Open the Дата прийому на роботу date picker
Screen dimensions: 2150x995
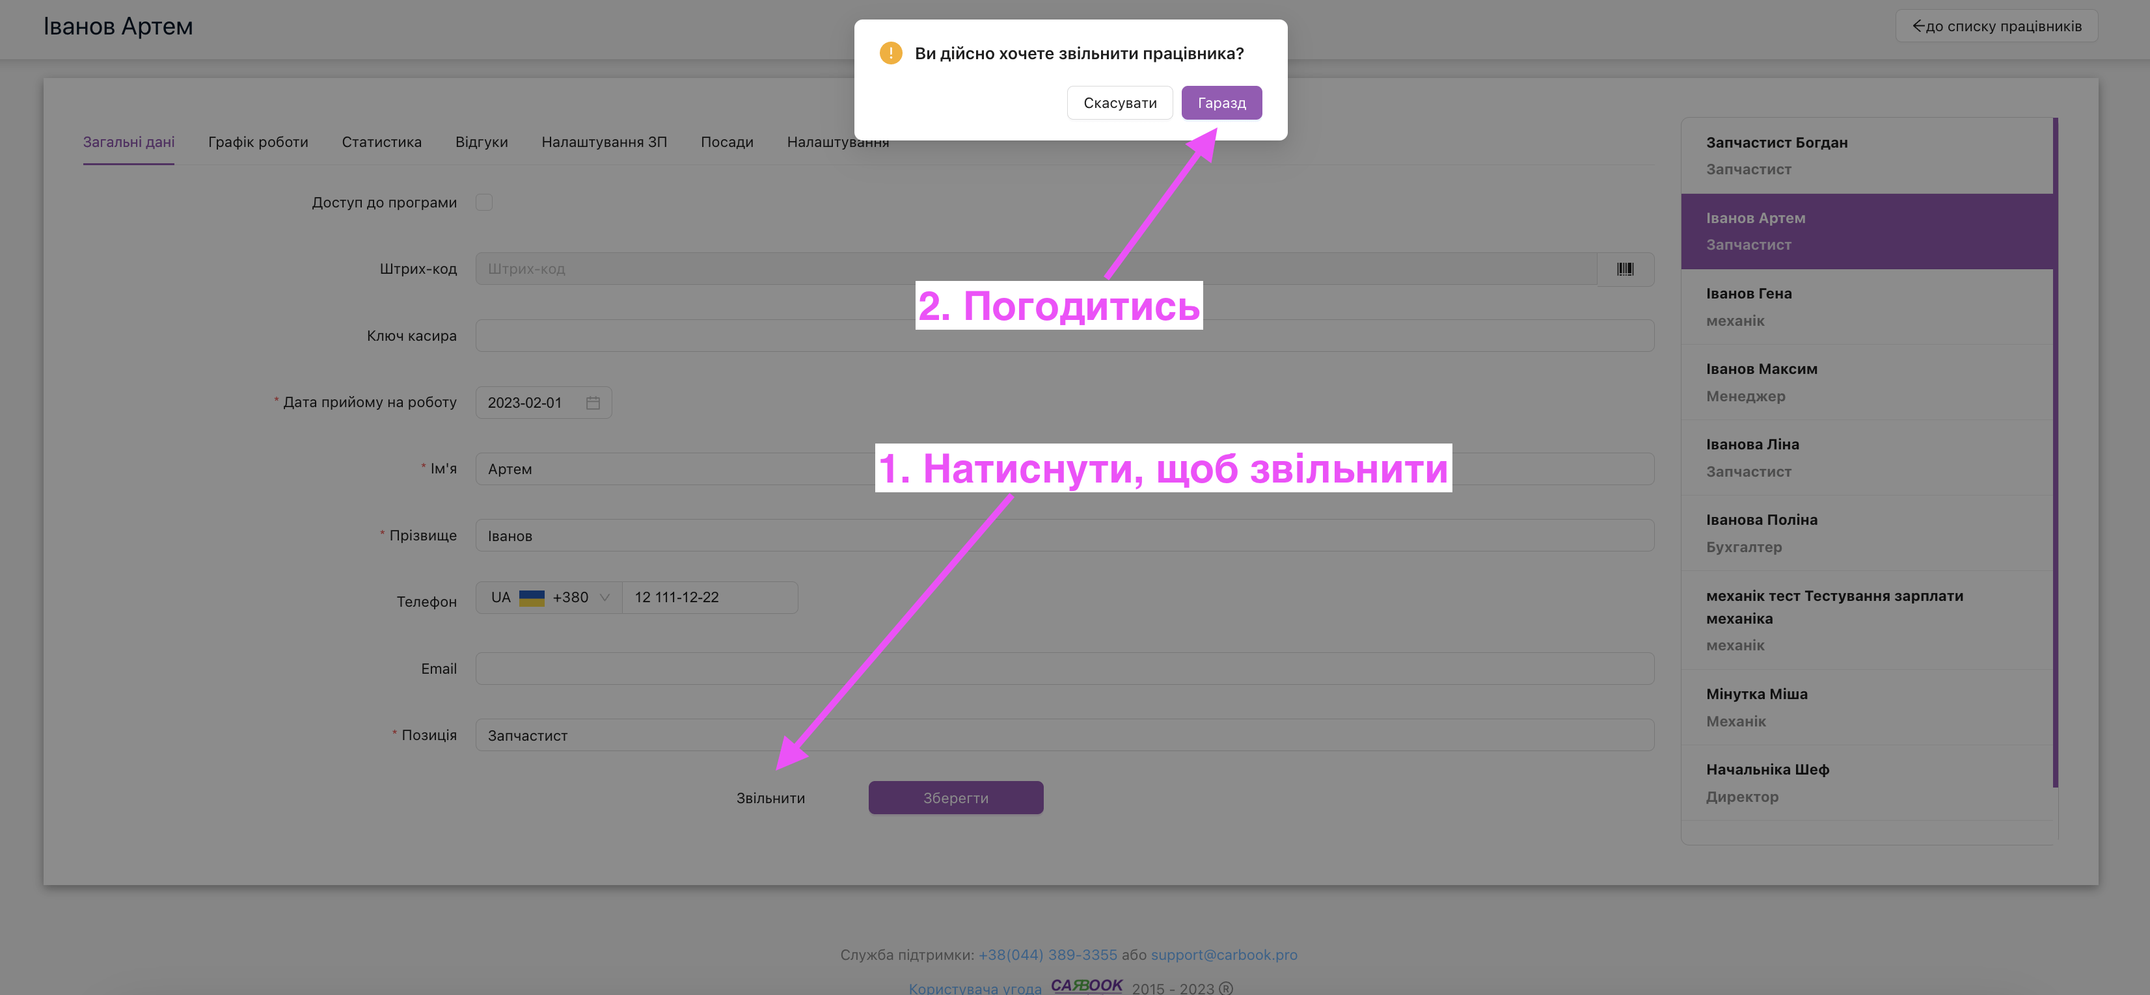tap(534, 403)
